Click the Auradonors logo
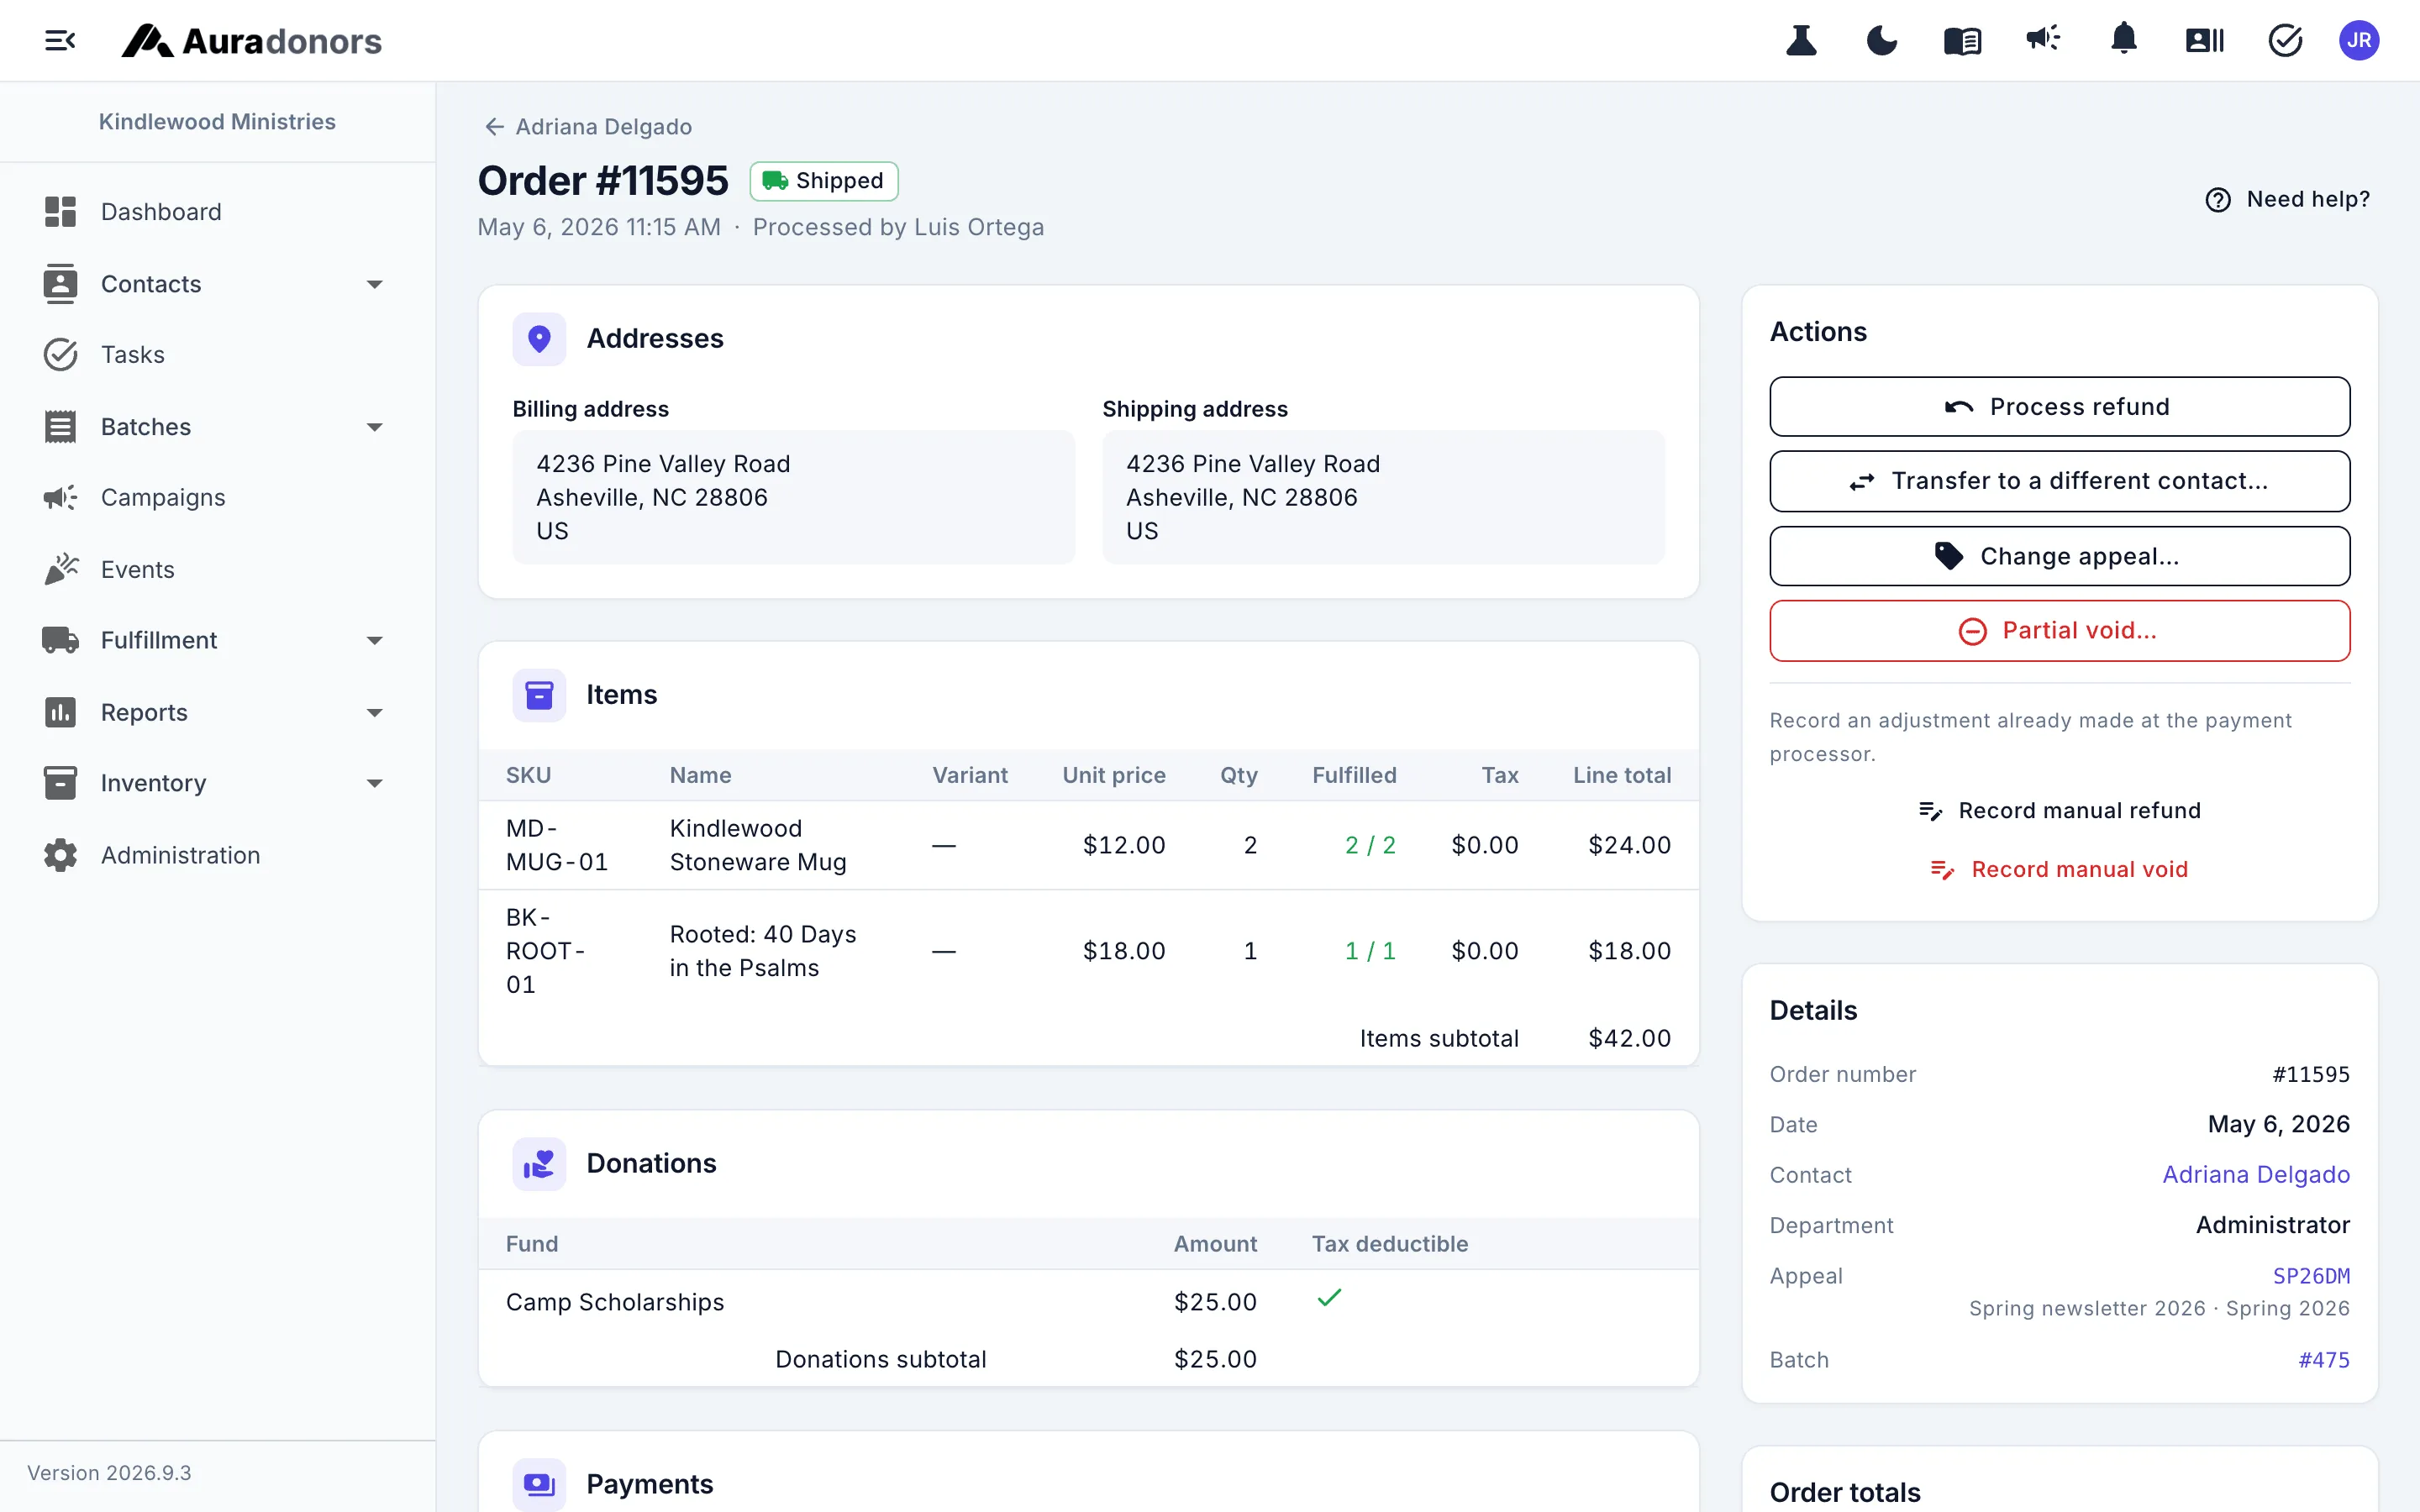 click(x=251, y=41)
